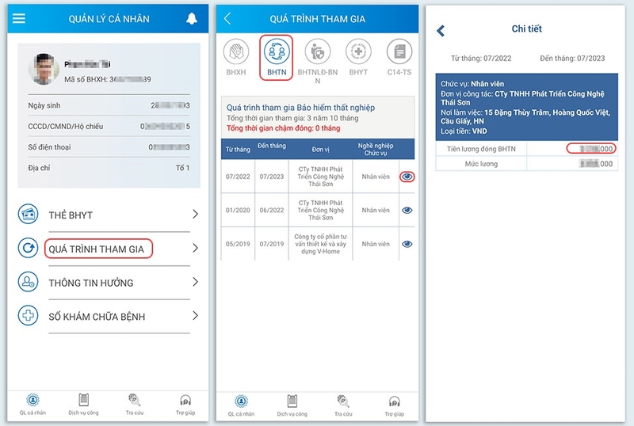Tap Dịch vụ công icon in middle screen
Screen dimensions: 634x426
[x=292, y=401]
